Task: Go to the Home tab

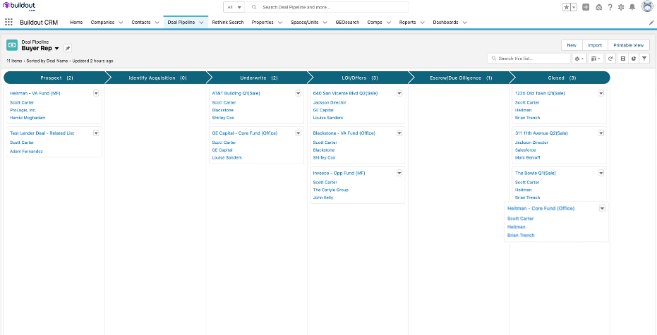Action: coord(76,23)
